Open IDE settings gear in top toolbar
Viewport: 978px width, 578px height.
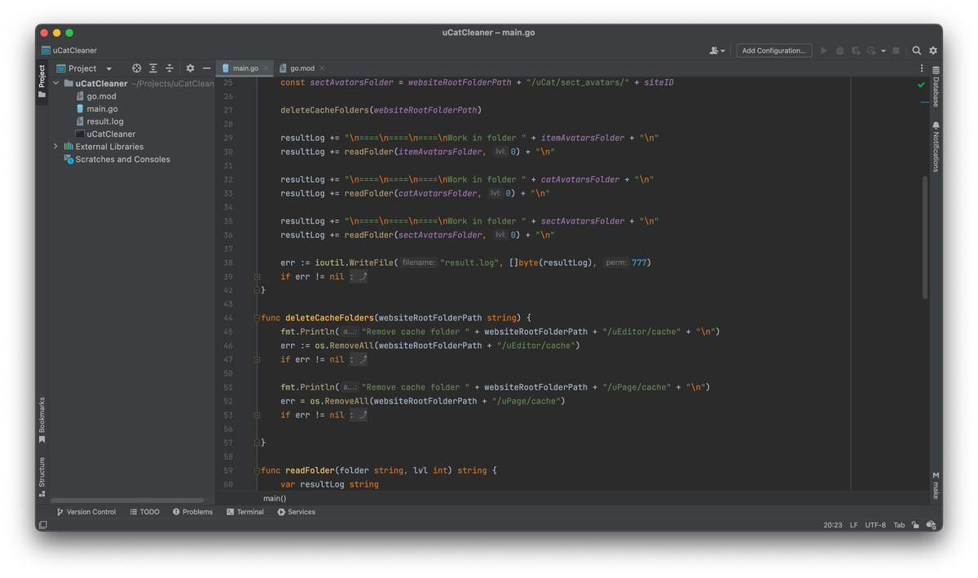click(x=933, y=51)
